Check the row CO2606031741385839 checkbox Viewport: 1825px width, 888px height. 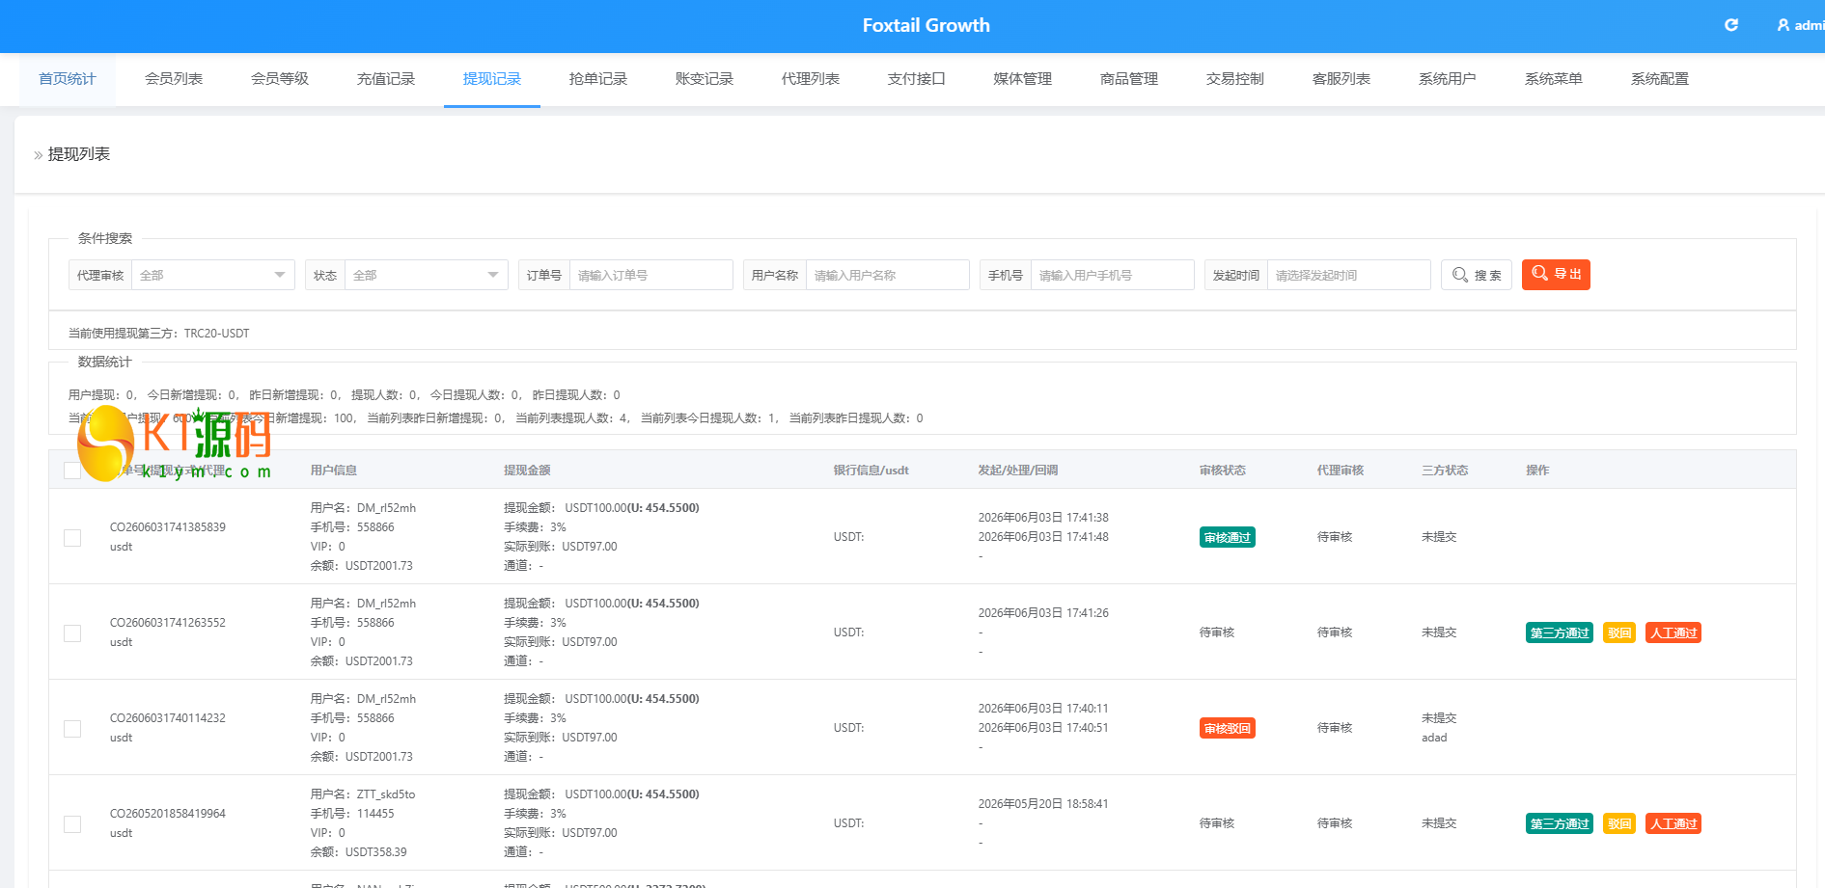72,537
